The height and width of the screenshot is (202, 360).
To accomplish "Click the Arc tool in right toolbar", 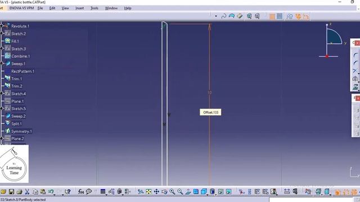I will coord(355,56).
